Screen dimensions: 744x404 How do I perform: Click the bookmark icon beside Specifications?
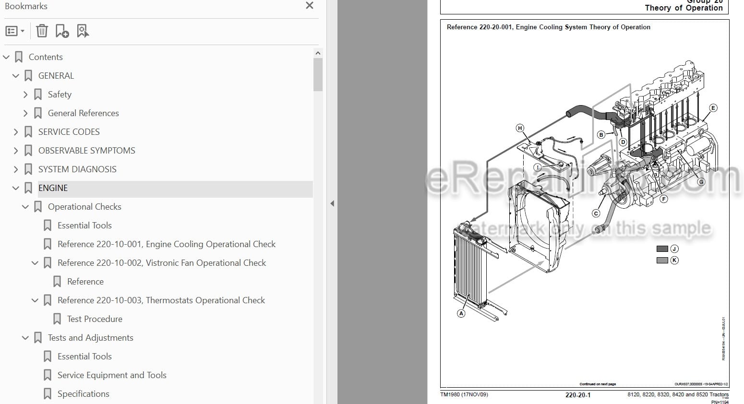click(x=48, y=394)
